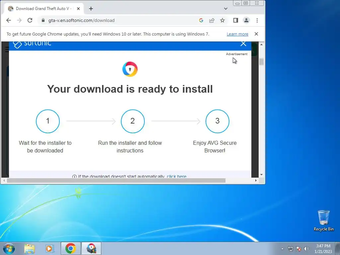This screenshot has width=340, height=255.
Task: Bookmark this tab with the star
Action: click(222, 20)
